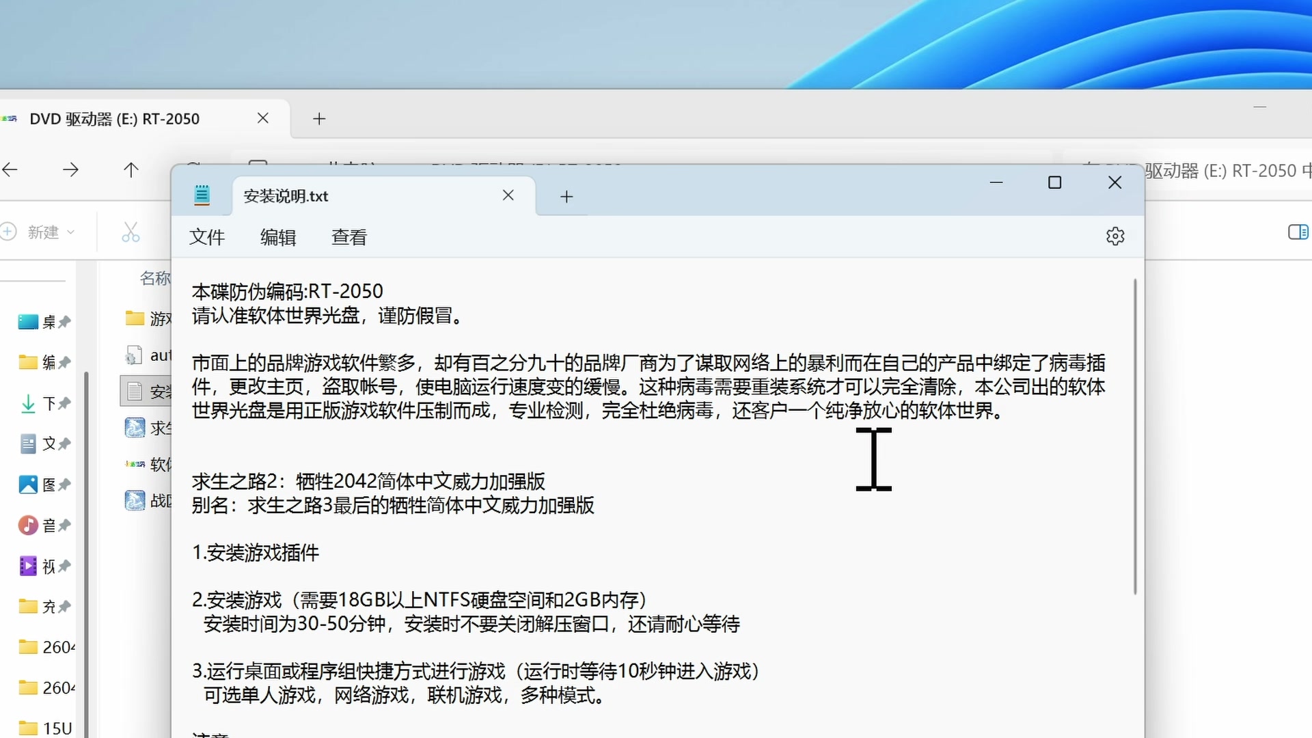
Task: Click the Explorer sidebar scrollbar
Action: [86, 553]
